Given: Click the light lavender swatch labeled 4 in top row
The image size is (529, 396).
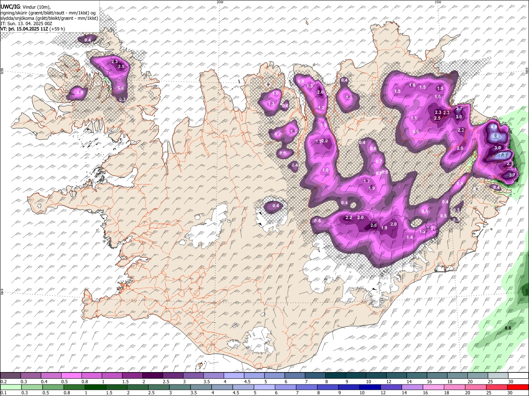Looking at the screenshot, I should [x=233, y=375].
